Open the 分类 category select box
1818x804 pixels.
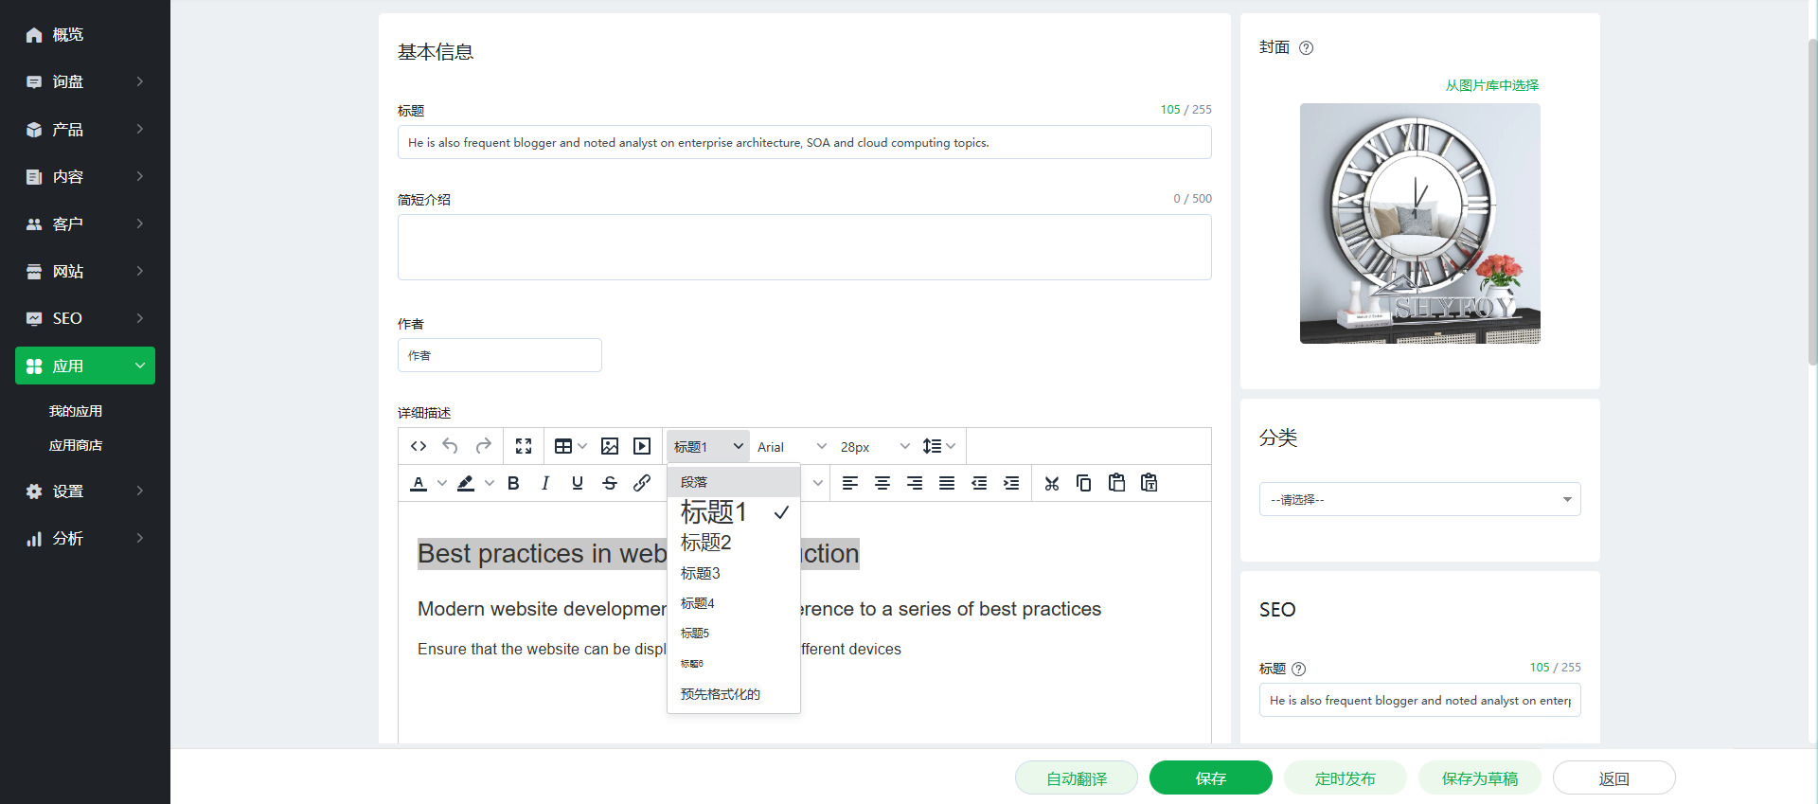pyautogui.click(x=1419, y=499)
